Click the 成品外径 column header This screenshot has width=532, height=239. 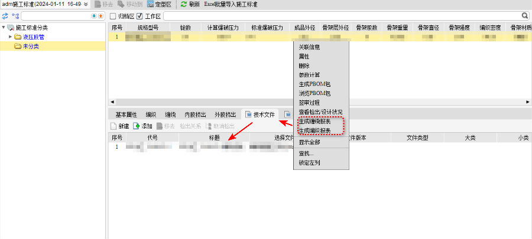pos(304,28)
